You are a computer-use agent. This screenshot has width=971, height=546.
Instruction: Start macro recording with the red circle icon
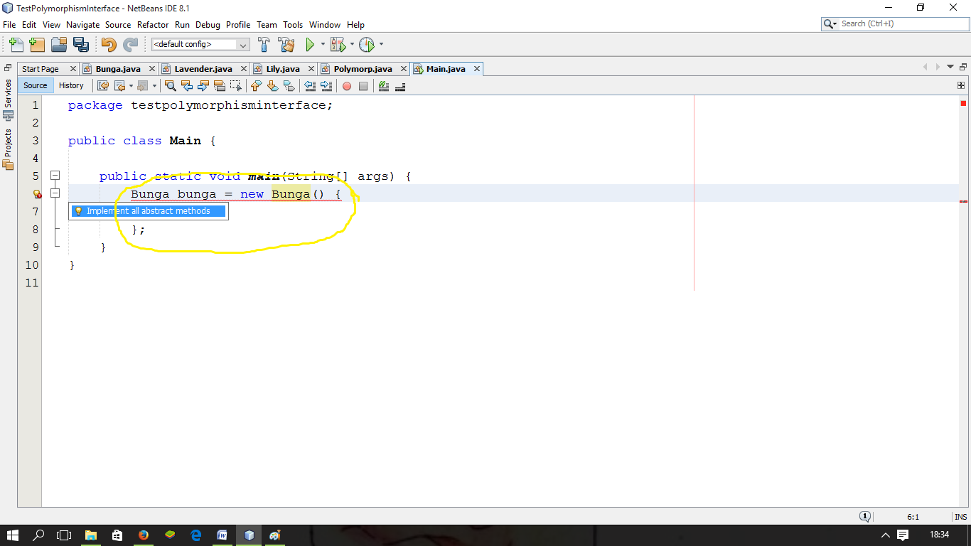[348, 85]
